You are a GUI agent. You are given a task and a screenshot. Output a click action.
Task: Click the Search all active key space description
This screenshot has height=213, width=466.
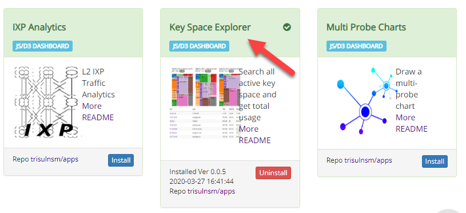(x=257, y=94)
